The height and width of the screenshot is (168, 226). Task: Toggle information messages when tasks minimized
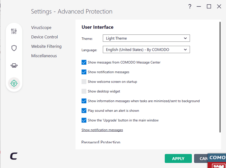point(84,101)
